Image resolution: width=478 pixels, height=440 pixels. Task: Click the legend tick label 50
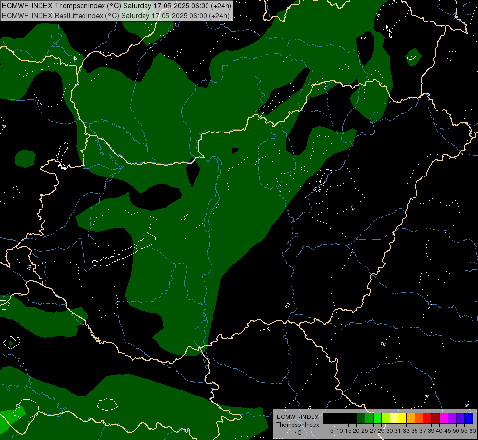(x=456, y=431)
